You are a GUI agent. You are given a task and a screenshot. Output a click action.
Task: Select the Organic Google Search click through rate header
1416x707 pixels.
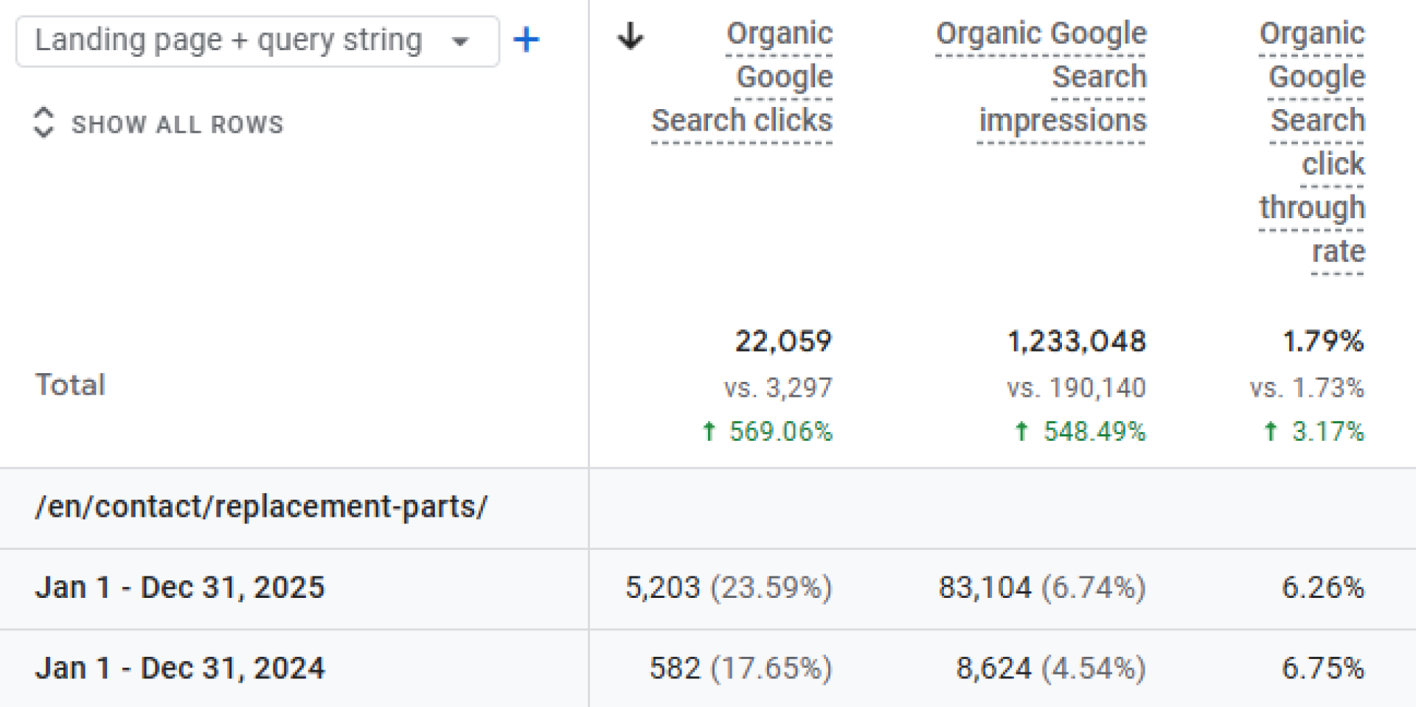pos(1312,142)
